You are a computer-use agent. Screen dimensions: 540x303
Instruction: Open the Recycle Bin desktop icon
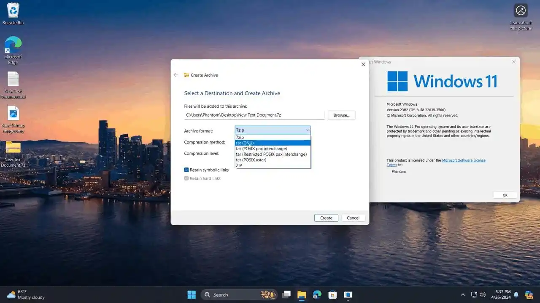[13, 14]
